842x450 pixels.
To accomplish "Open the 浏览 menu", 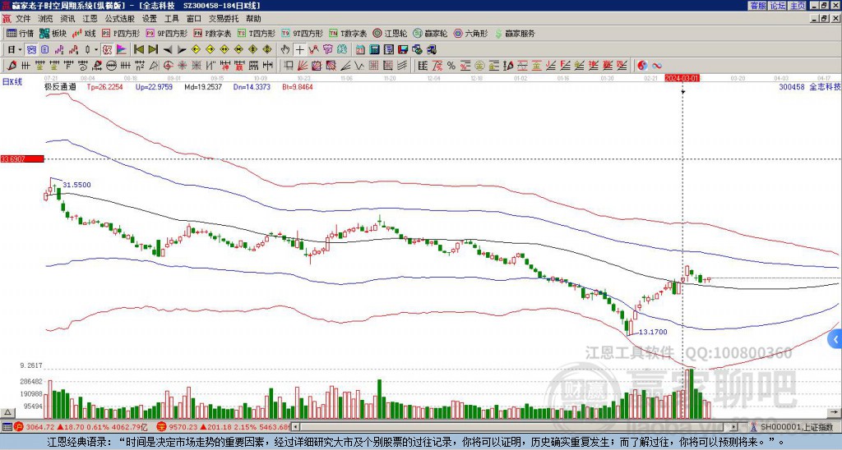I will (x=45, y=19).
